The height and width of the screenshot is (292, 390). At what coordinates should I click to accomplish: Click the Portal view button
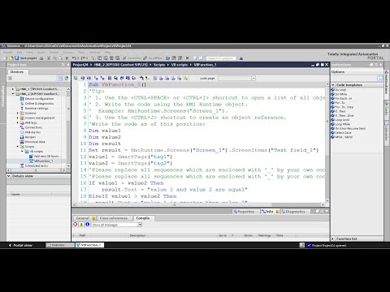(20, 245)
